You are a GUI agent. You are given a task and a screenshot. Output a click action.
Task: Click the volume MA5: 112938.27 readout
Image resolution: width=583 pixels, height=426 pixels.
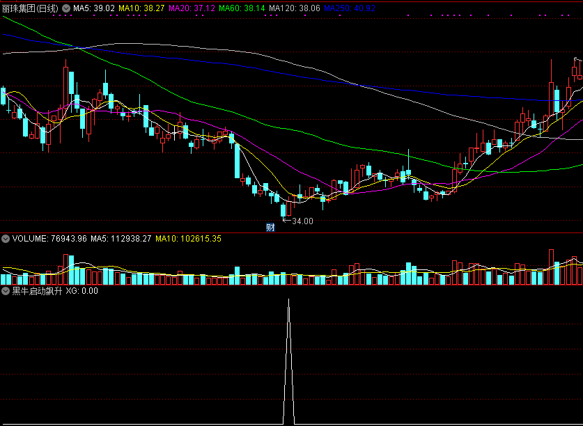(x=121, y=239)
